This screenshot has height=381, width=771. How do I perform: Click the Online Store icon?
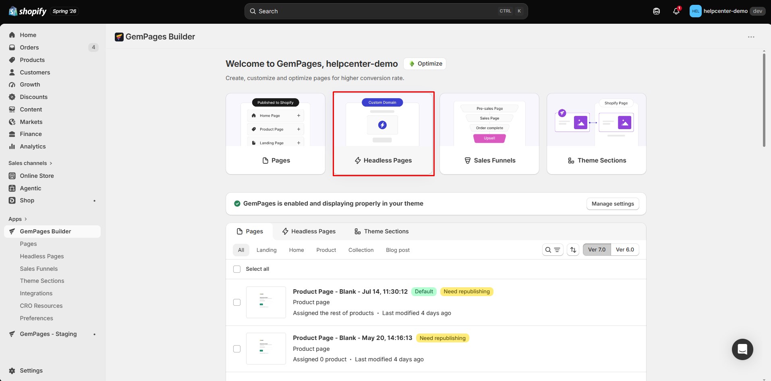[12, 176]
